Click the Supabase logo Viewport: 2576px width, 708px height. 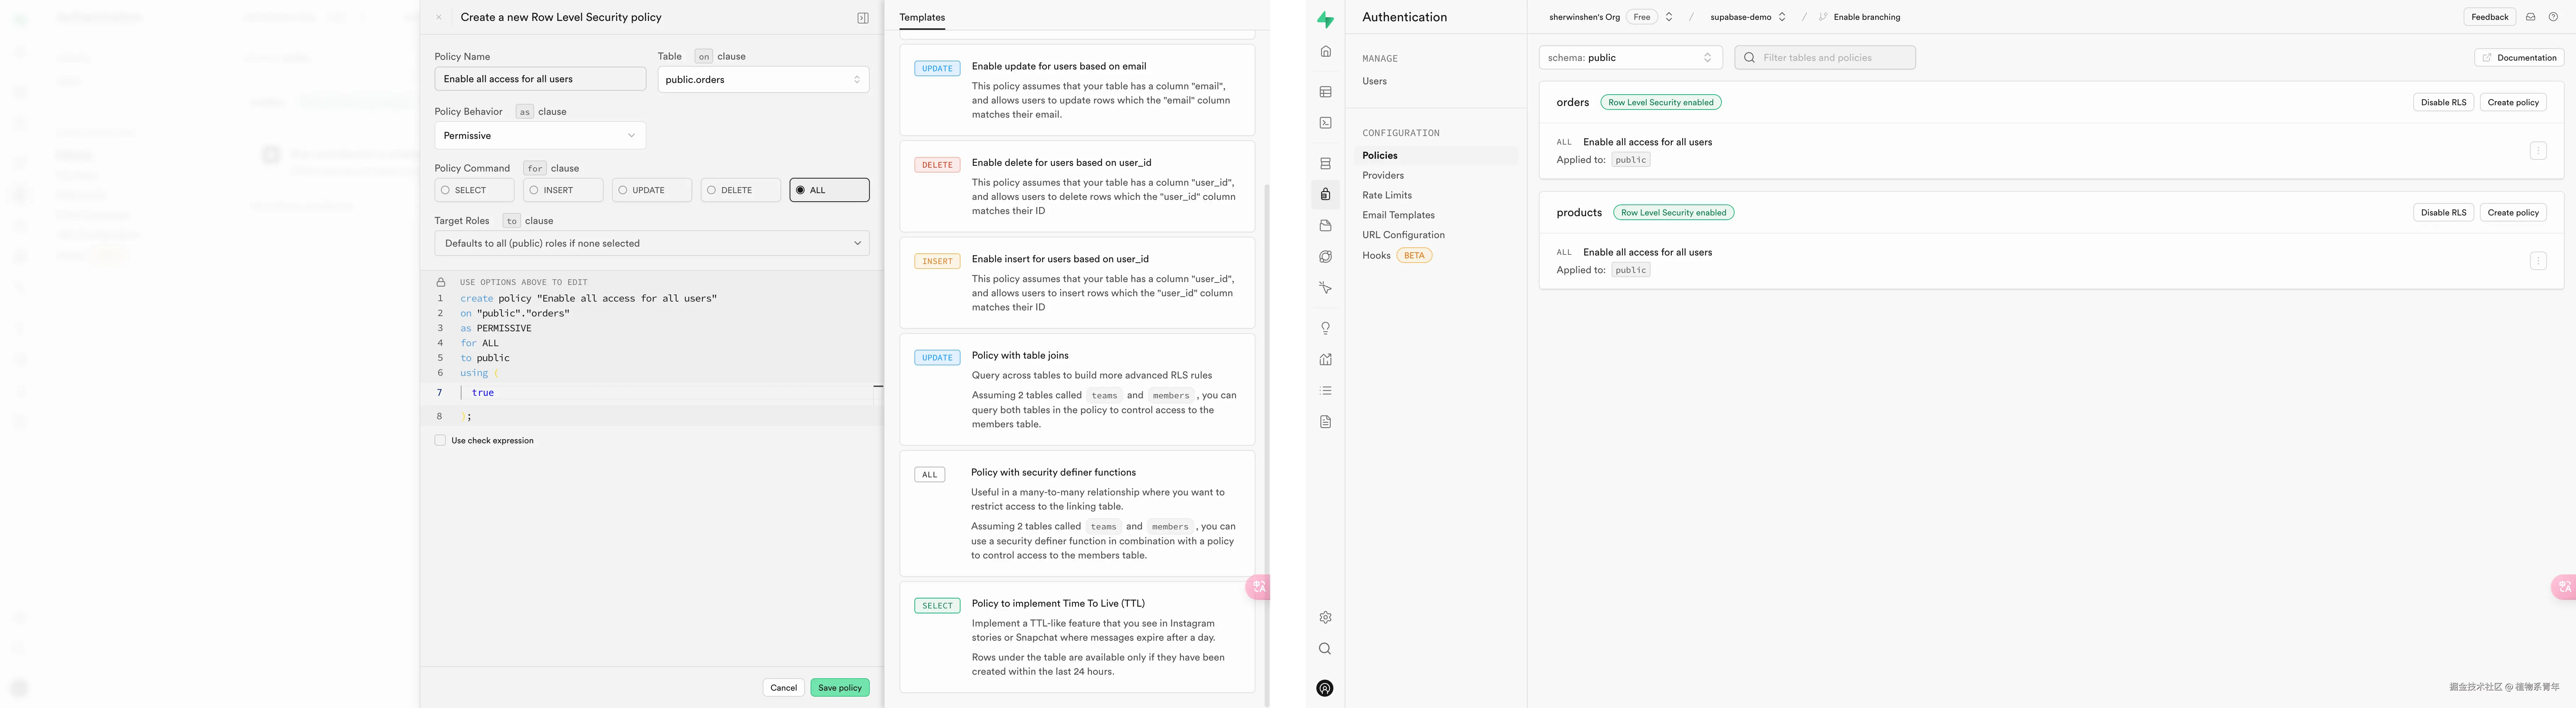(x=1325, y=19)
